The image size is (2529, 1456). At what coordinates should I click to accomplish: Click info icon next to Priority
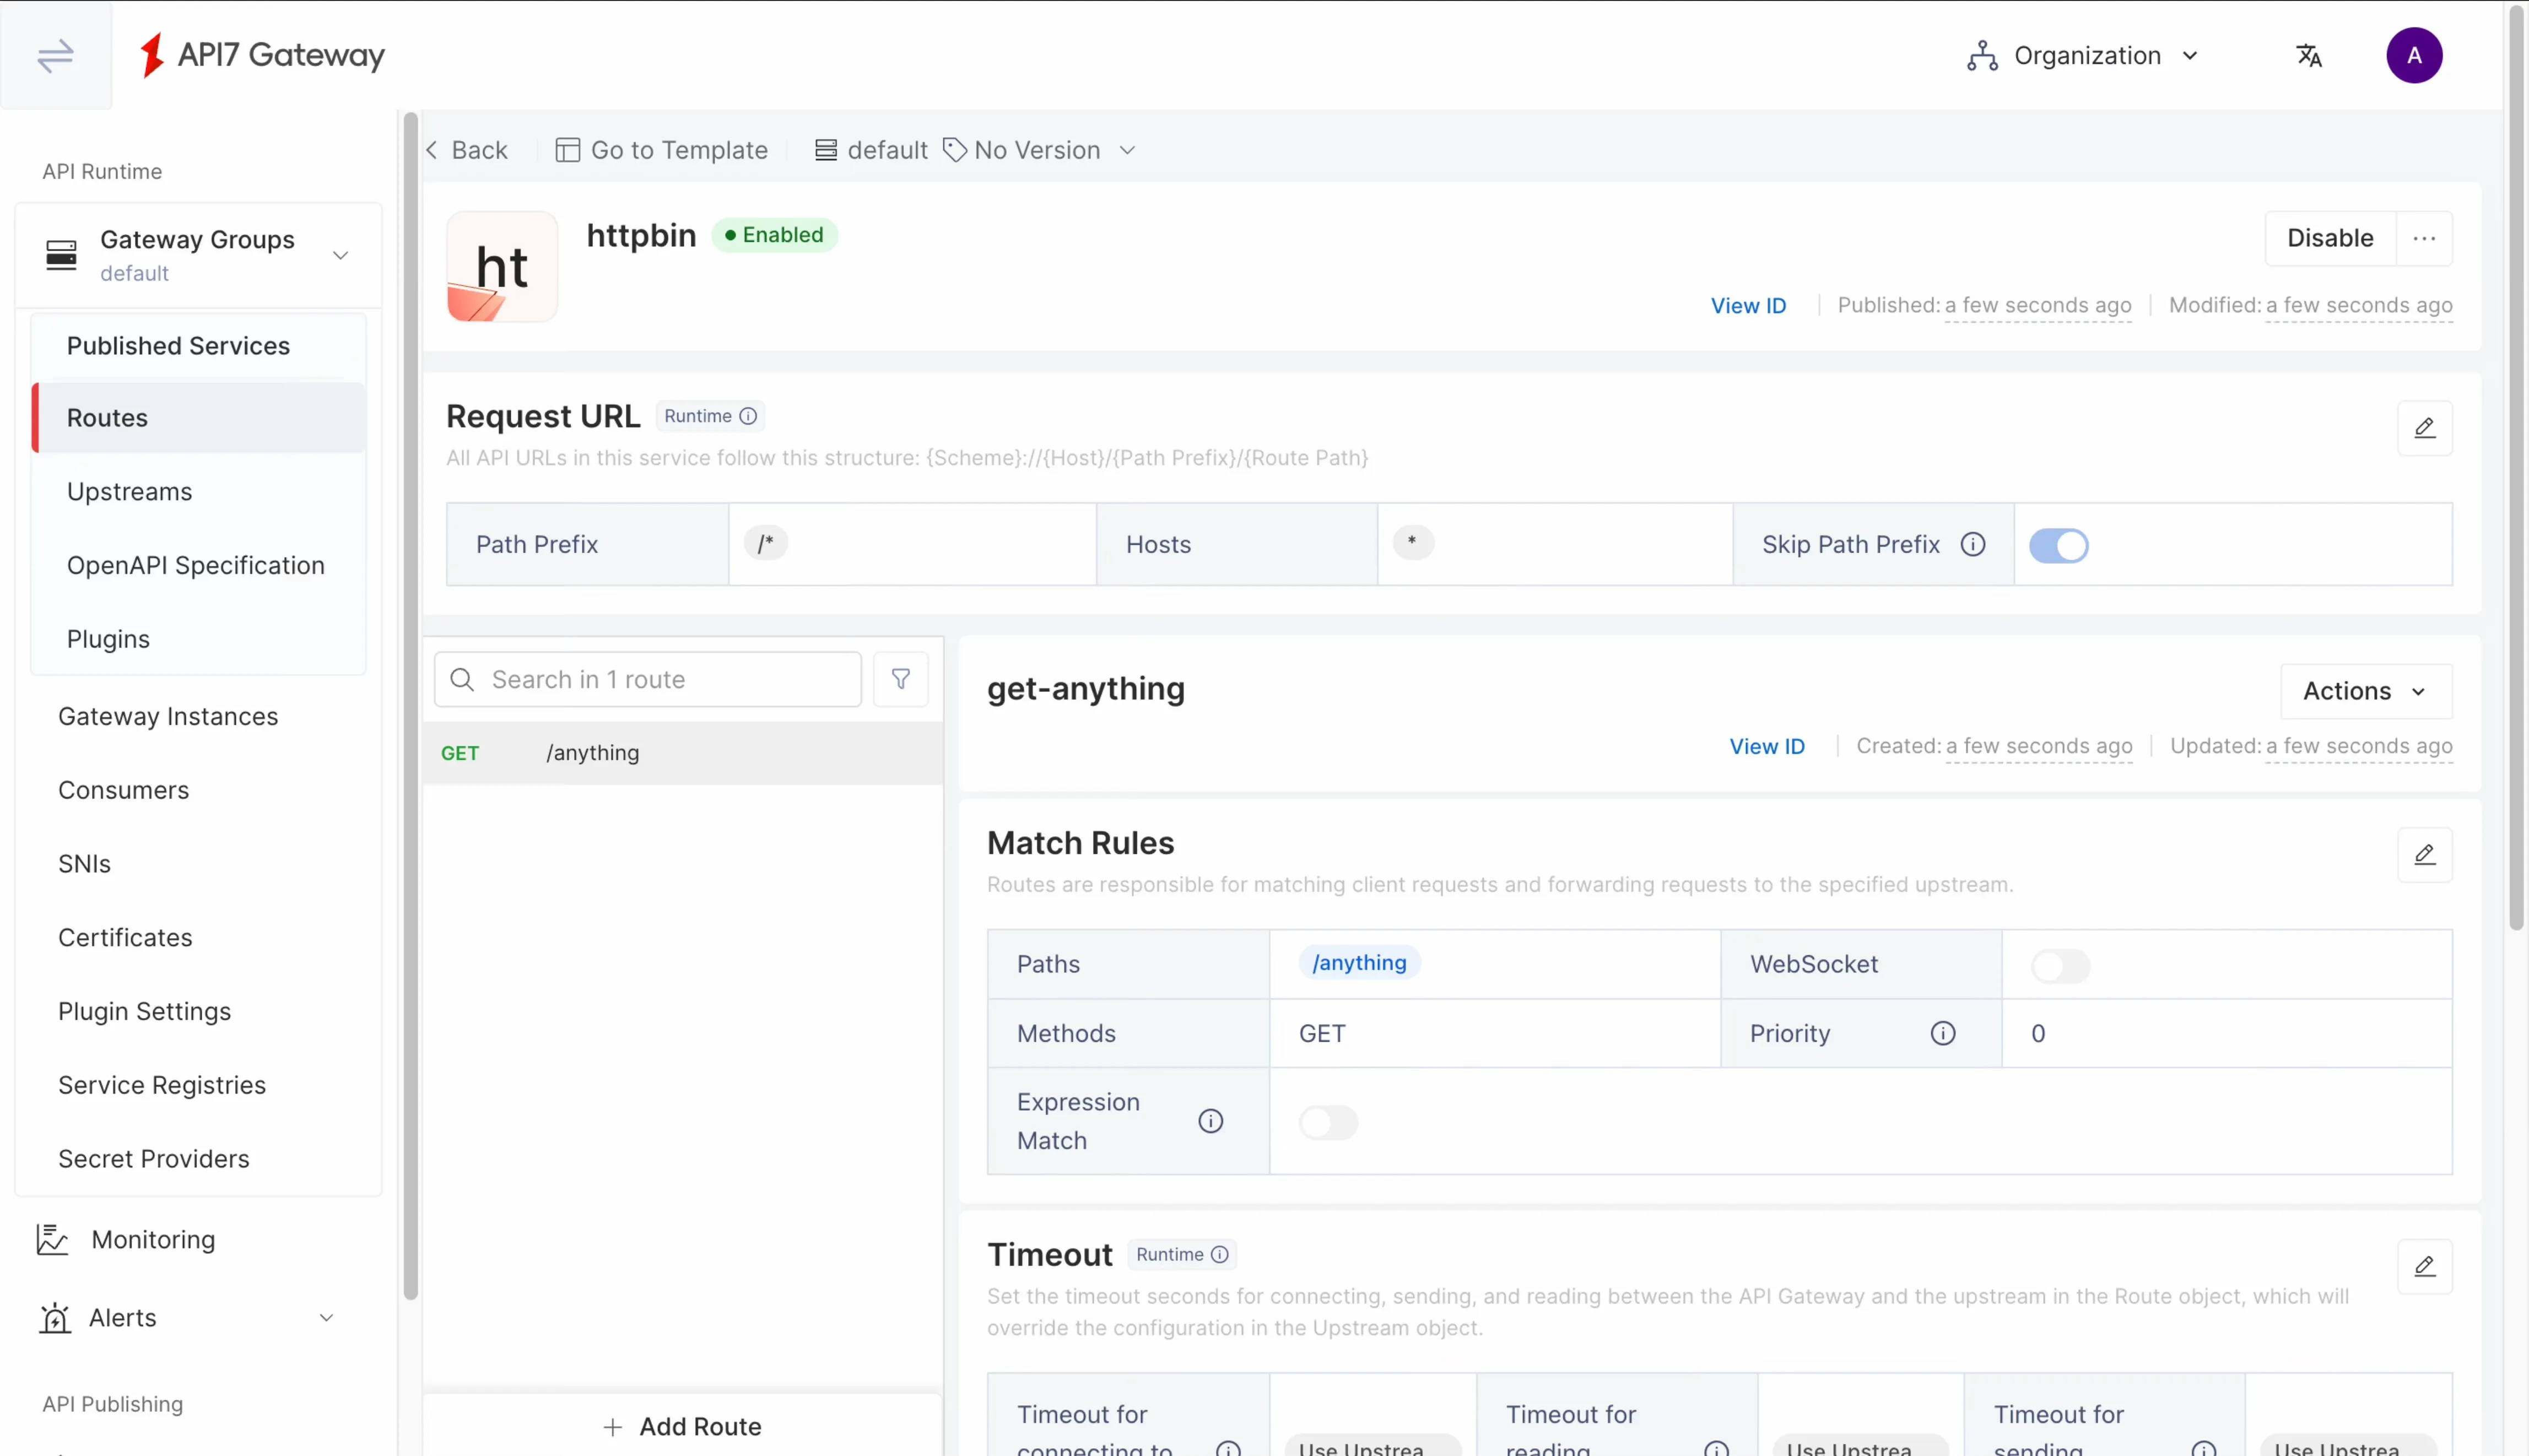pyautogui.click(x=1942, y=1033)
